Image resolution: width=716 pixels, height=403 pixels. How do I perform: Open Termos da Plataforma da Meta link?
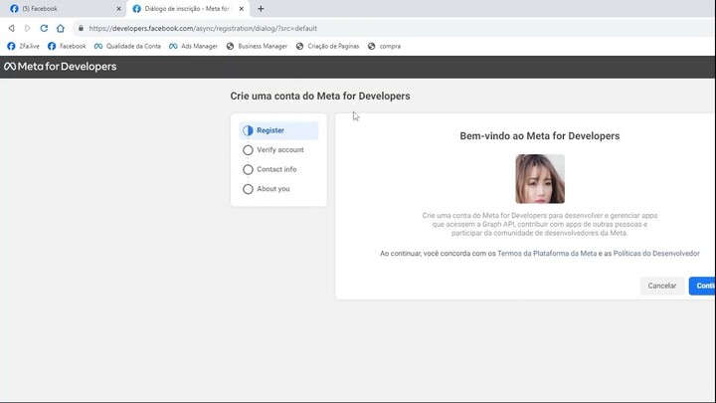(x=547, y=253)
